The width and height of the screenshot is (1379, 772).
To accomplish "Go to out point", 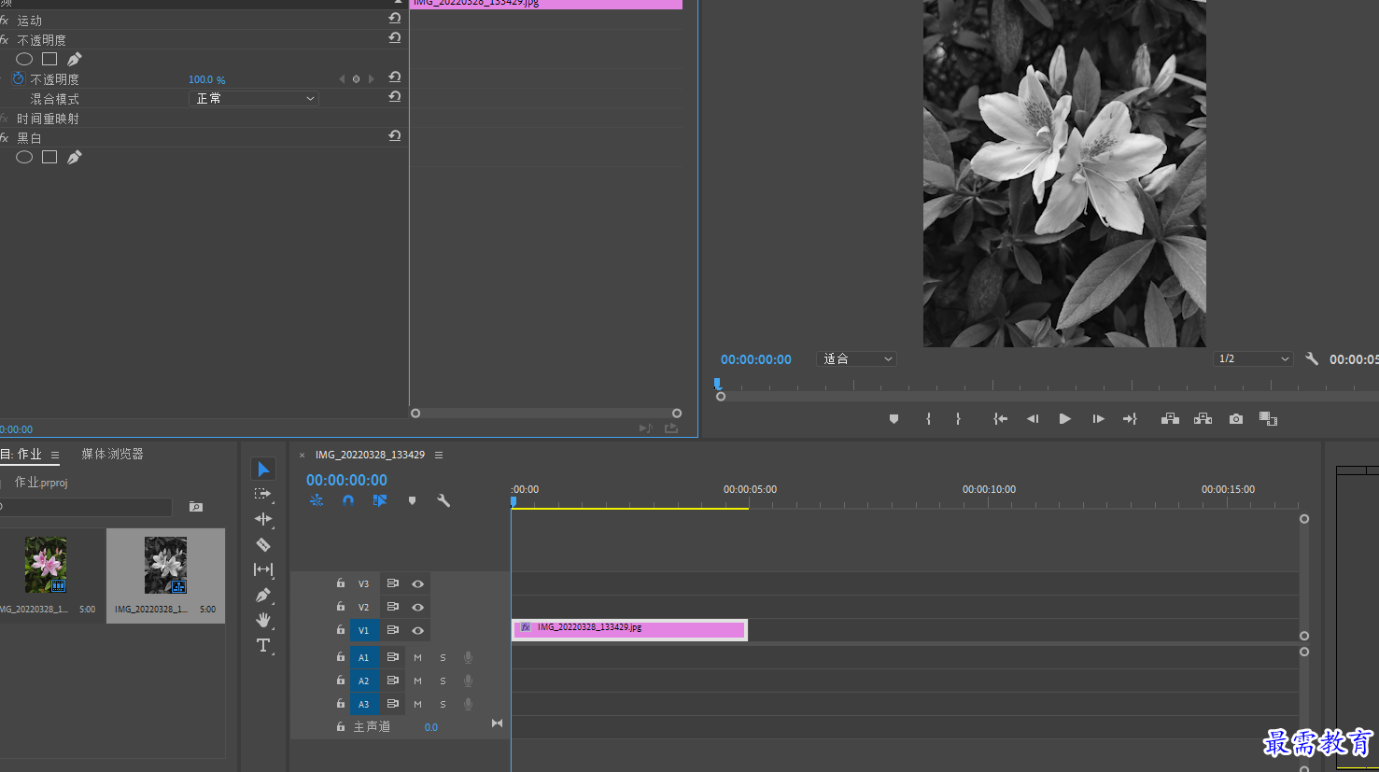I will pyautogui.click(x=1130, y=419).
